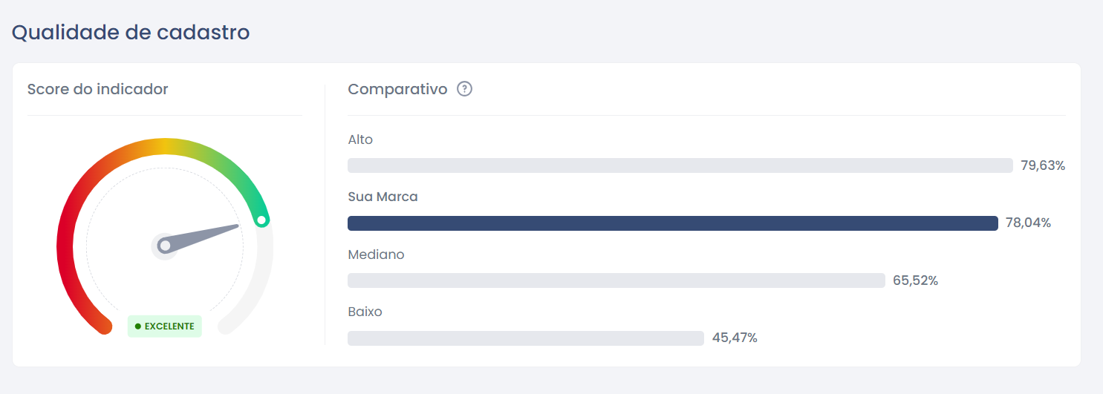This screenshot has height=394, width=1103.
Task: Click the Sua Marca label
Action: [x=383, y=197]
